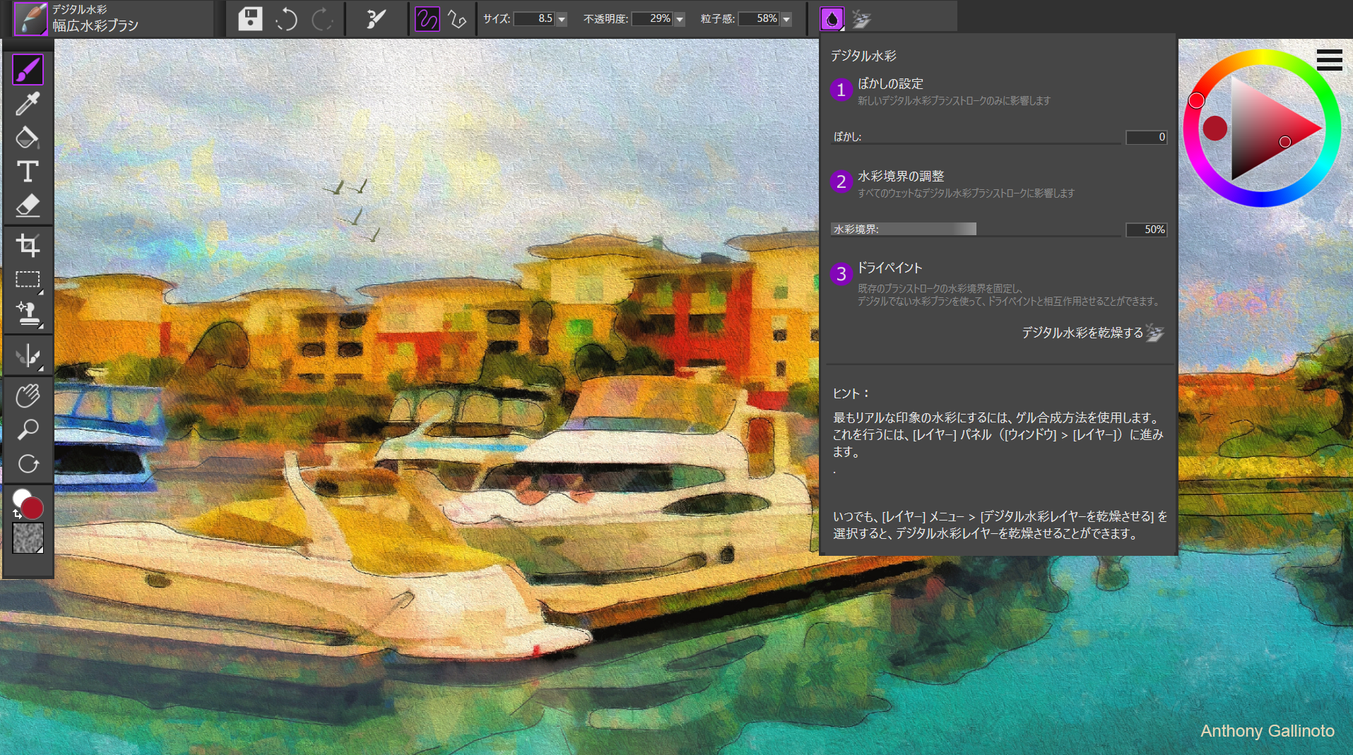Viewport: 1353px width, 755px height.
Task: Select the Mirror Painting tool
Action: coord(28,356)
